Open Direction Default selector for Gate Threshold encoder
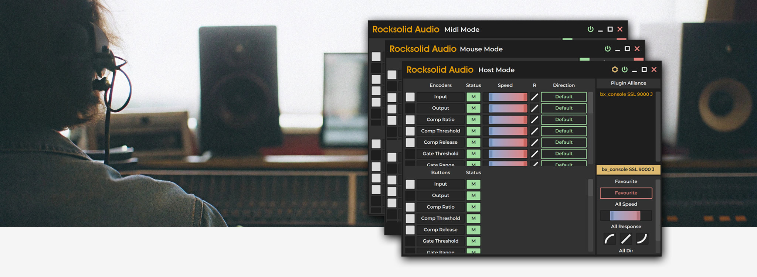The height and width of the screenshot is (277, 757). click(x=564, y=154)
